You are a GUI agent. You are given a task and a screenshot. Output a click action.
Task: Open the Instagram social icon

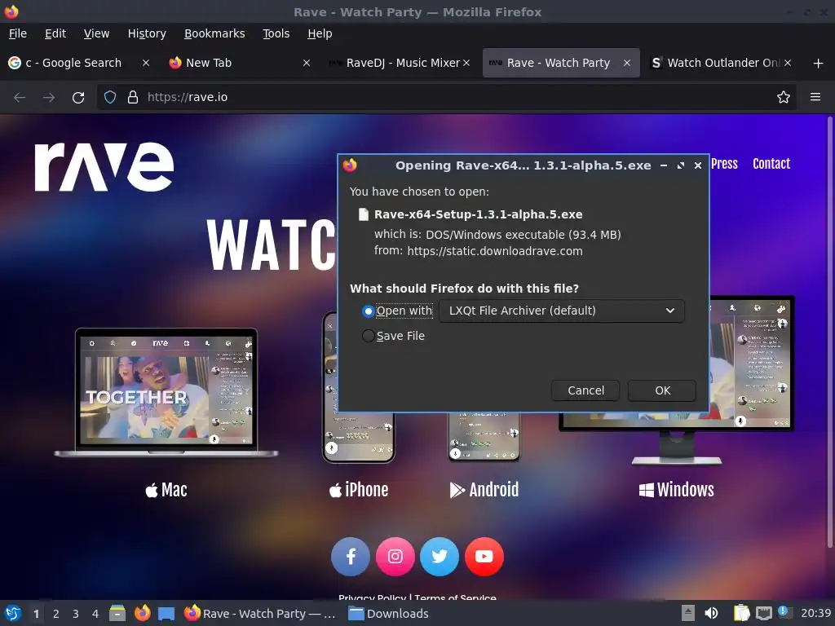395,557
